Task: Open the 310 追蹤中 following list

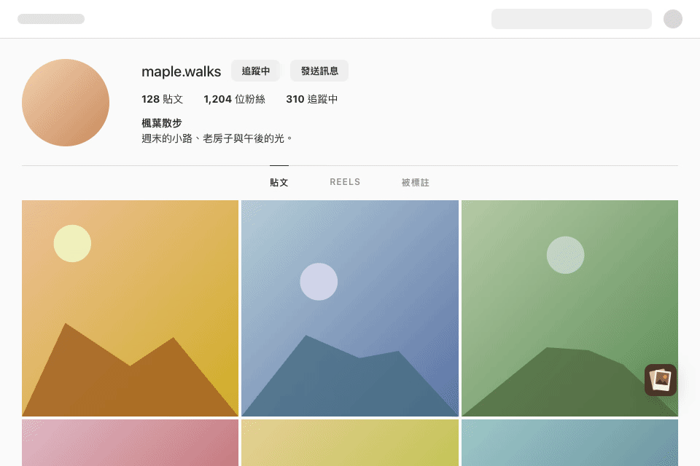Action: click(311, 99)
